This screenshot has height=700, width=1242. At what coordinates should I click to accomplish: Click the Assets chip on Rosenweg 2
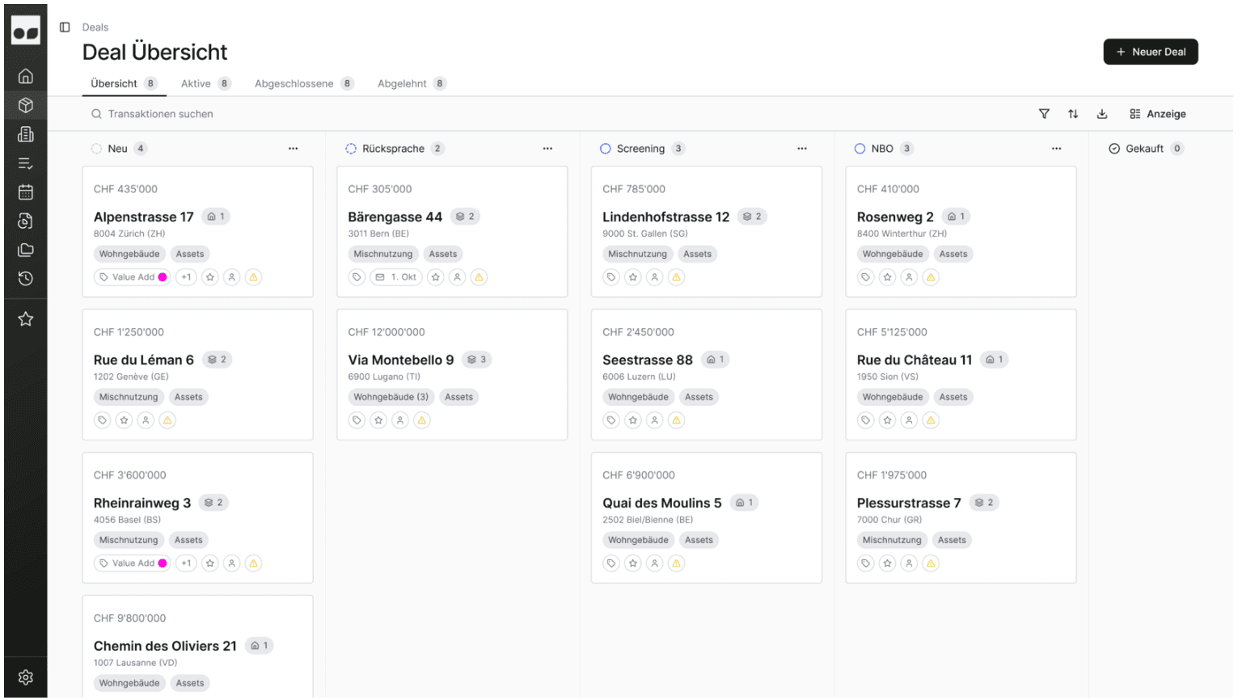953,254
